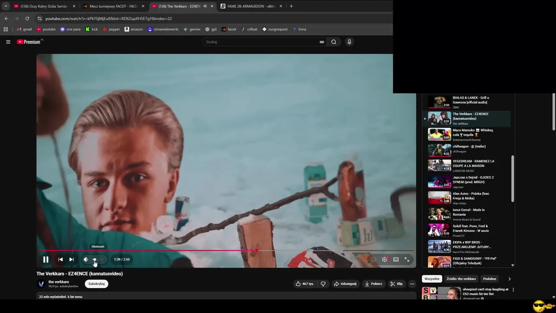Screen dimensions: 556x313
Task: Play BIAŁAS & LANEK - Grill u Gawrona from the playlist
Action: 467,102
